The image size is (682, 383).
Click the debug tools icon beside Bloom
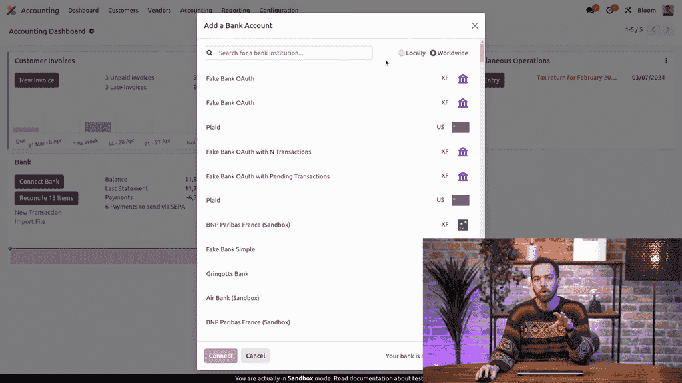pos(628,11)
